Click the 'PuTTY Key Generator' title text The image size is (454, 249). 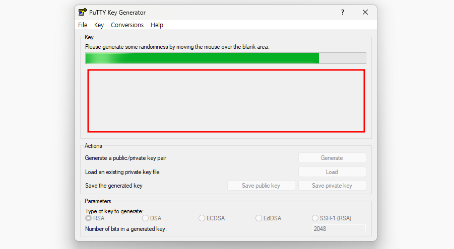[x=117, y=13]
